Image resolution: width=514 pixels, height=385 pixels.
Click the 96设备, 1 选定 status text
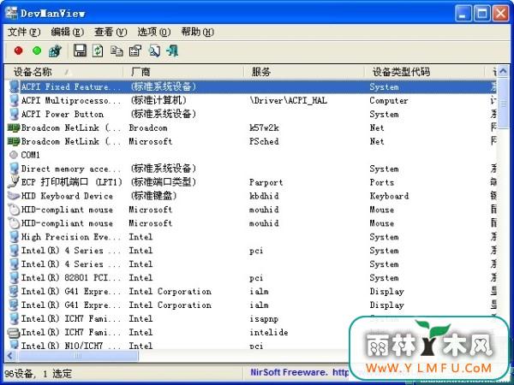(38, 373)
